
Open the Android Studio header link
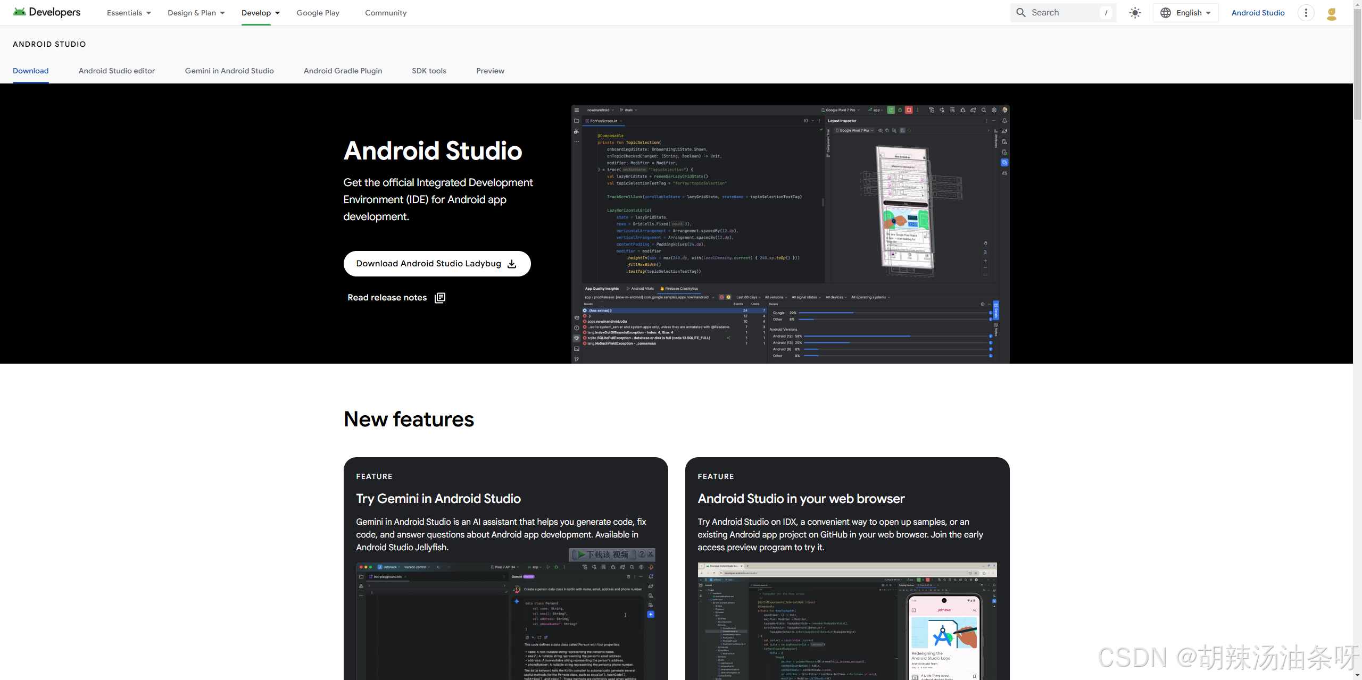[1258, 13]
